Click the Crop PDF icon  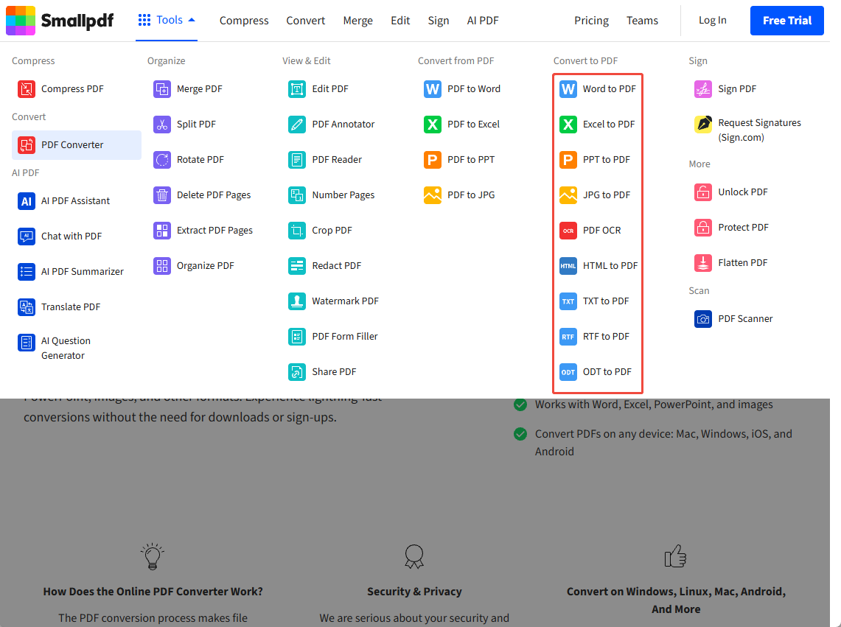pos(297,231)
